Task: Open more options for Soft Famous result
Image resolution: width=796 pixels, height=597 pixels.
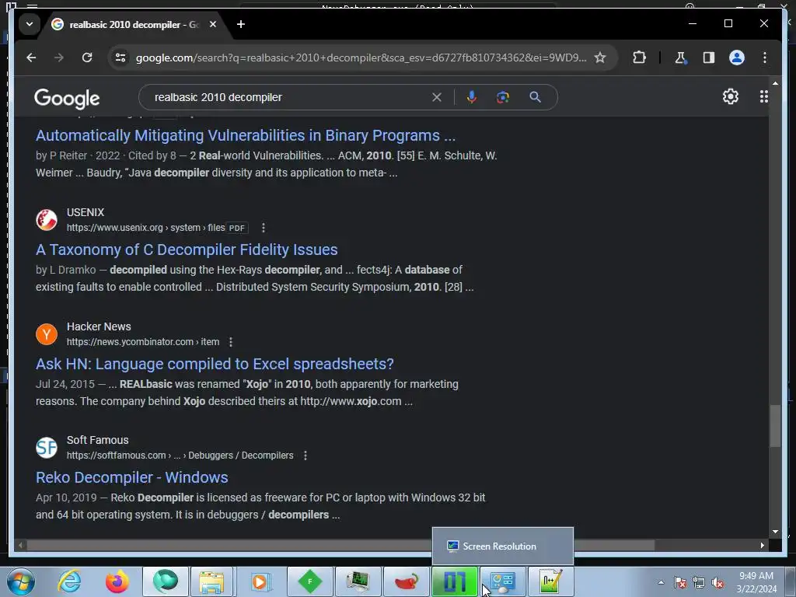Action: point(305,456)
